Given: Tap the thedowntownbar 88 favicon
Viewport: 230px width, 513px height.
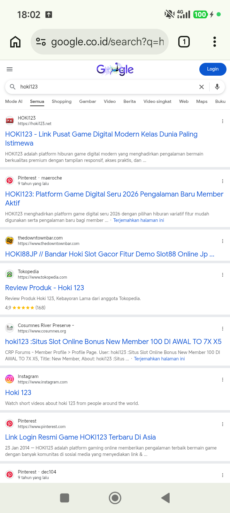Looking at the screenshot, I should (10, 240).
